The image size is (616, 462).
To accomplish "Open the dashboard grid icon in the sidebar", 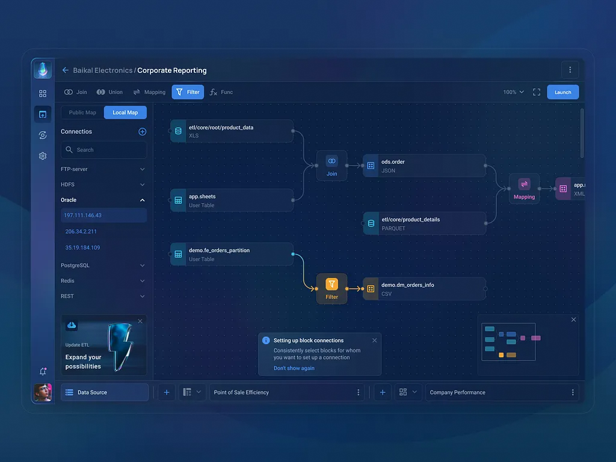I will pos(43,93).
